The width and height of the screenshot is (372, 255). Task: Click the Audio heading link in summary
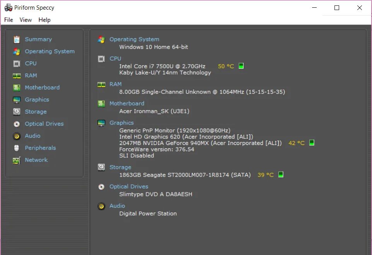coord(117,206)
